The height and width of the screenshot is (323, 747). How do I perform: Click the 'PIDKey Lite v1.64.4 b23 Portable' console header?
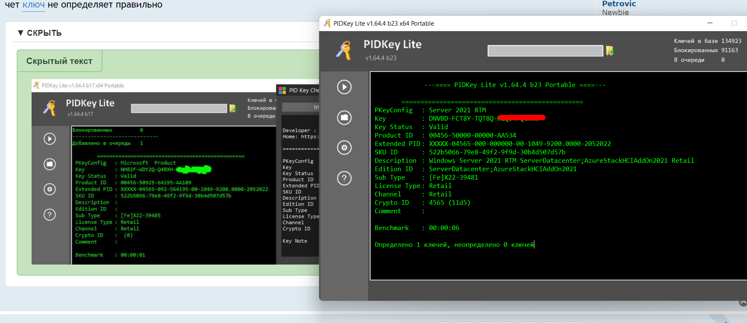pyautogui.click(x=515, y=85)
